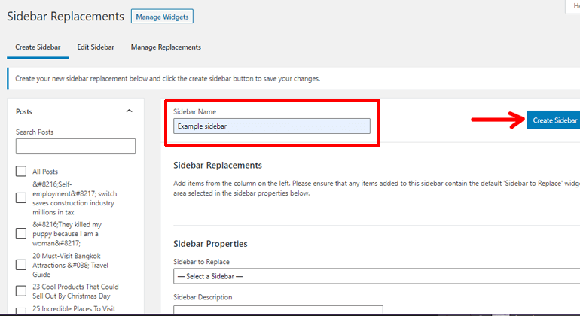
Task: Click the Sidebar Description input box
Action: tap(278, 309)
